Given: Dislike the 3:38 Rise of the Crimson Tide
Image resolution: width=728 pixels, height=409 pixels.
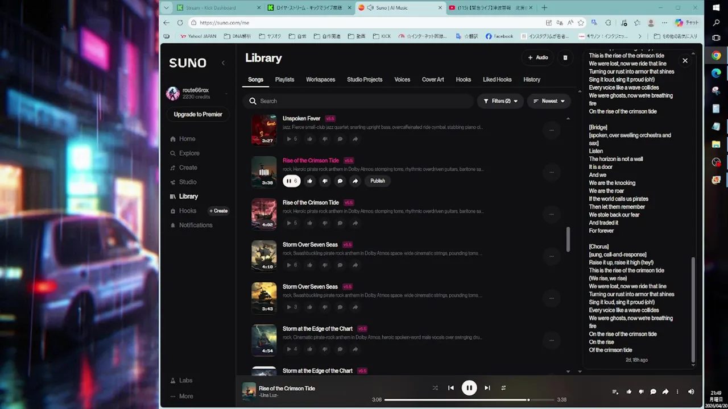Looking at the screenshot, I should [325, 181].
